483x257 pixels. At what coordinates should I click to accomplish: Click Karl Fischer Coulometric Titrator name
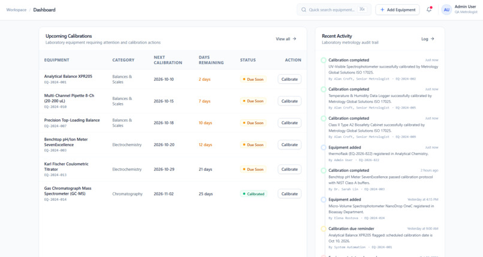pos(67,167)
